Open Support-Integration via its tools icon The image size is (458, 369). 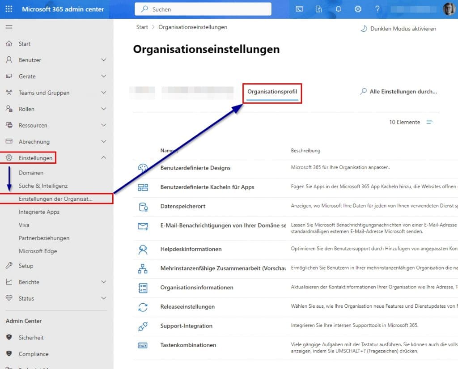pyautogui.click(x=144, y=326)
